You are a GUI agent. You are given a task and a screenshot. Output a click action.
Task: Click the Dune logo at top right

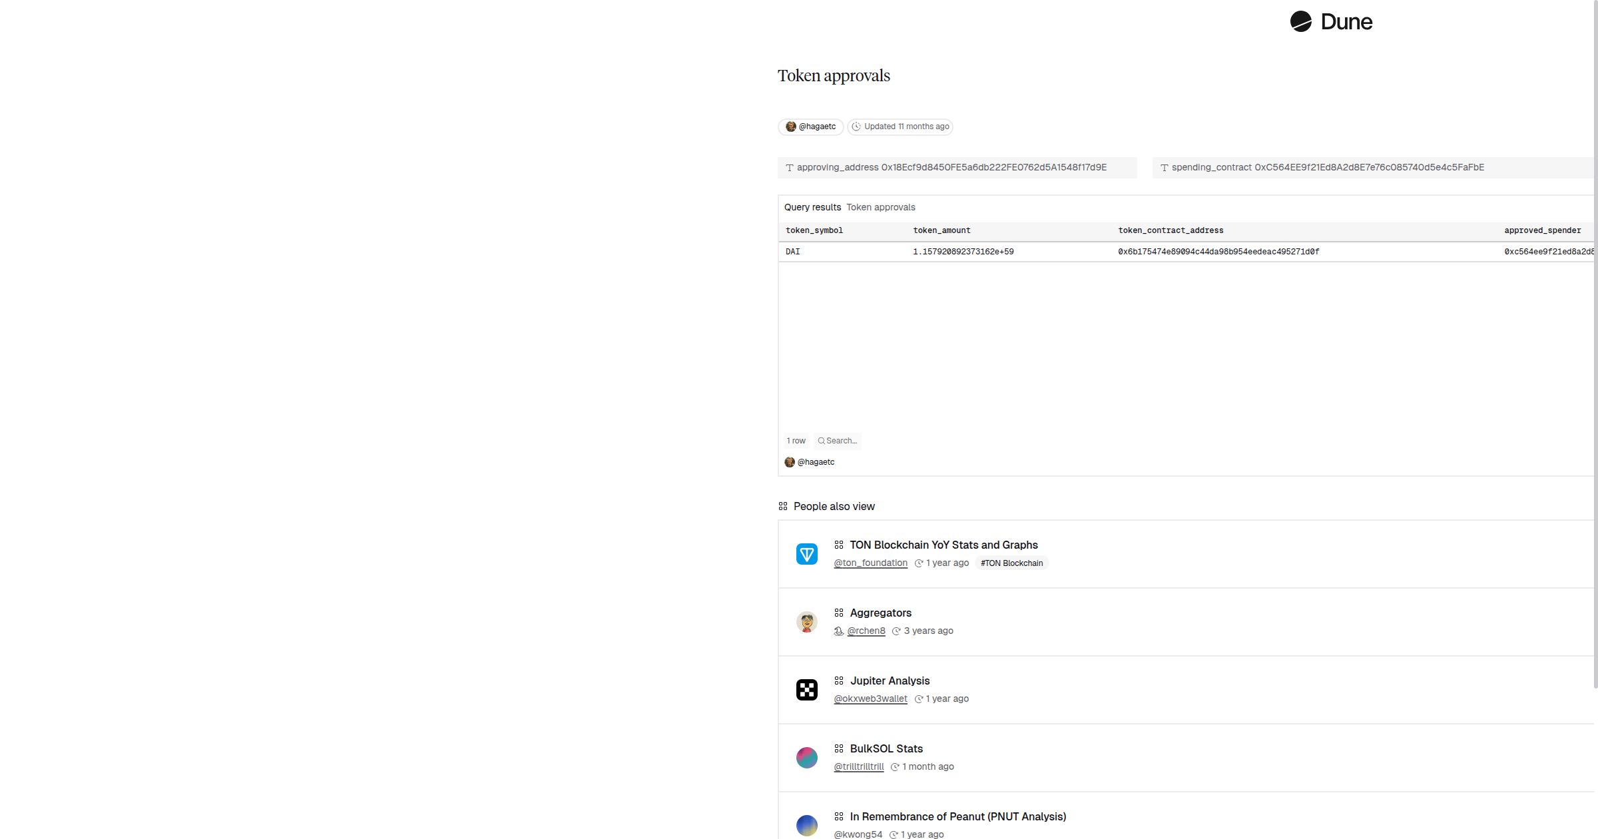pyautogui.click(x=1330, y=21)
